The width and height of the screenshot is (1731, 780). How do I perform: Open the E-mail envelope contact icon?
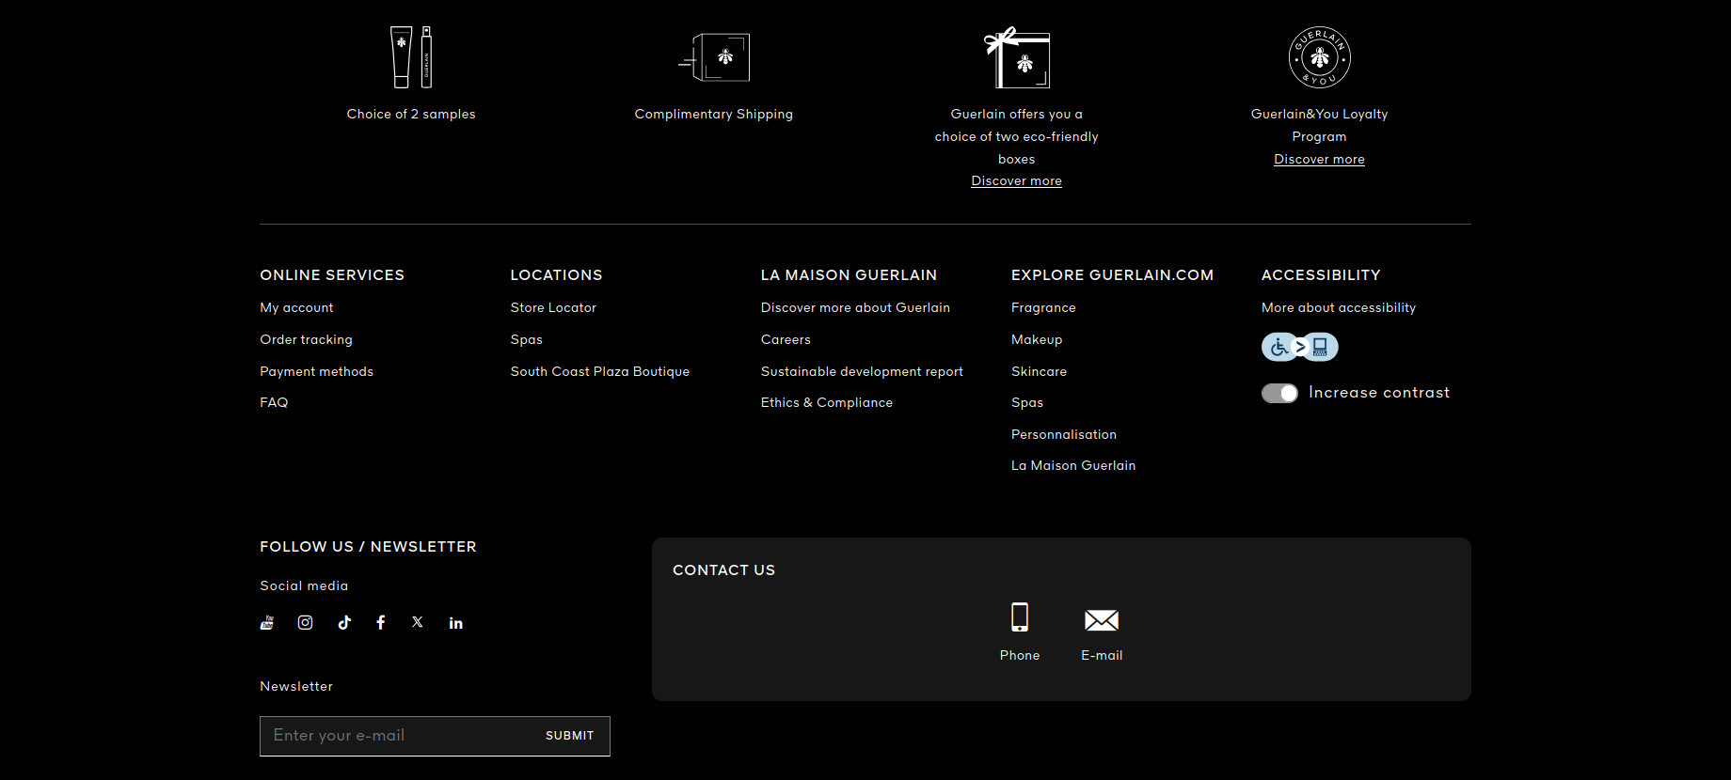[1102, 620]
